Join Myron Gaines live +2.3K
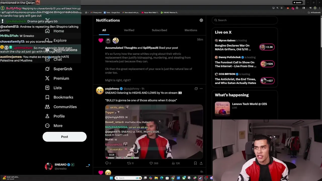This screenshot has width=322, height=181. (x=267, y=47)
